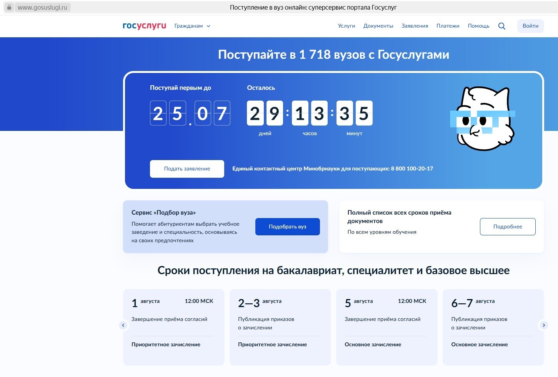Click По всем уровням обучения text
Image resolution: width=558 pixels, height=377 pixels.
pyautogui.click(x=382, y=232)
